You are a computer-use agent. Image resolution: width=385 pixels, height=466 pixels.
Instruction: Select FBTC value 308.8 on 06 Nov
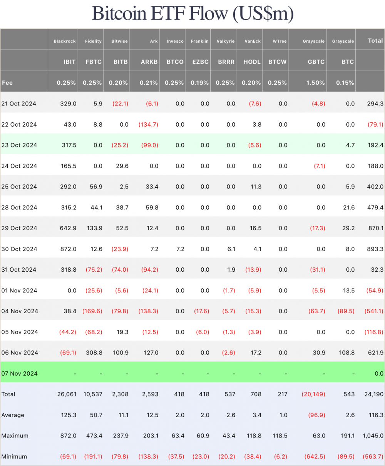94,353
